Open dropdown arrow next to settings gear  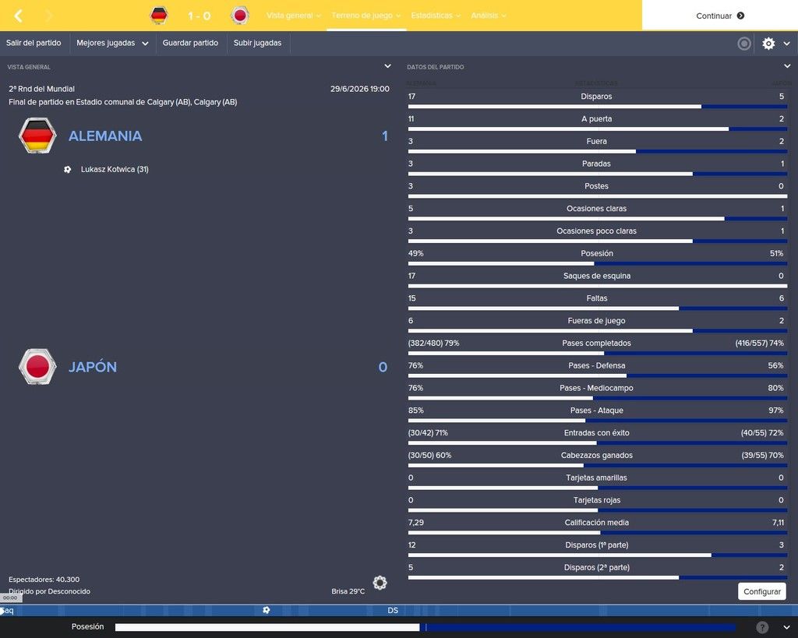787,44
